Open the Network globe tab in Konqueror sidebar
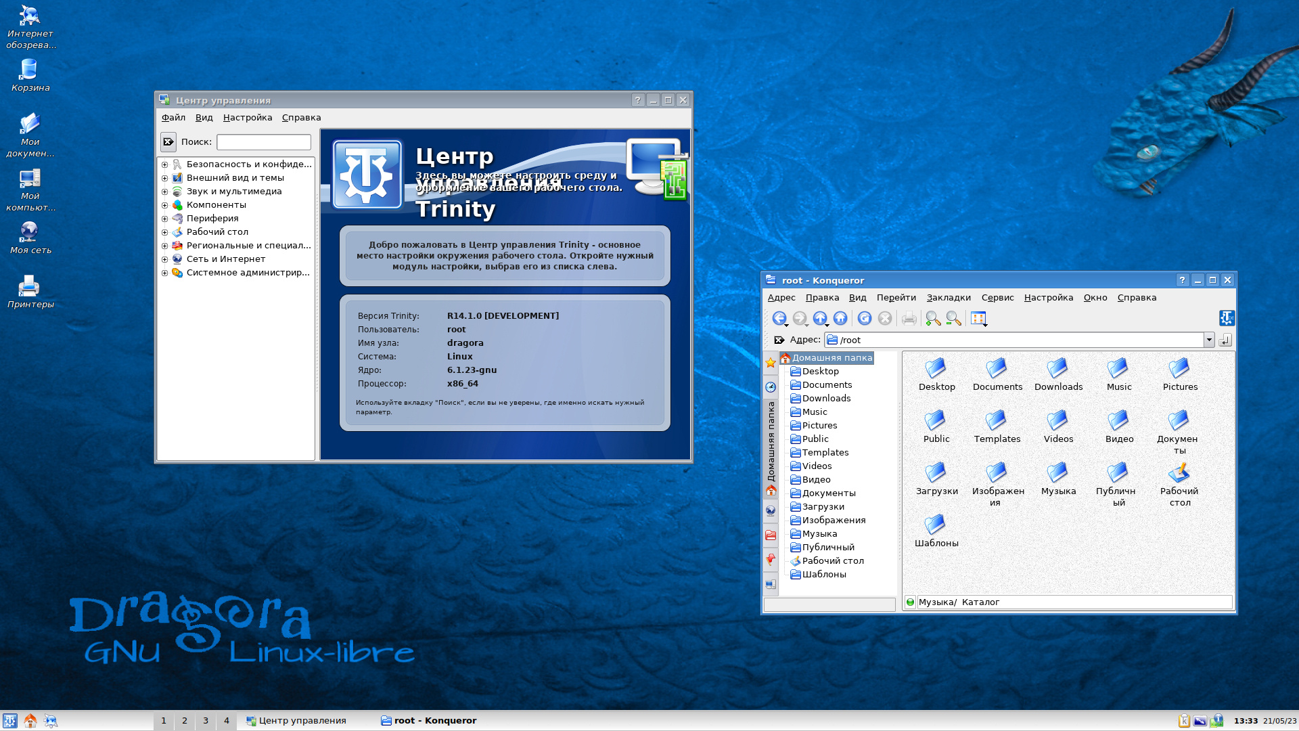Viewport: 1299px width, 731px height. [x=771, y=511]
